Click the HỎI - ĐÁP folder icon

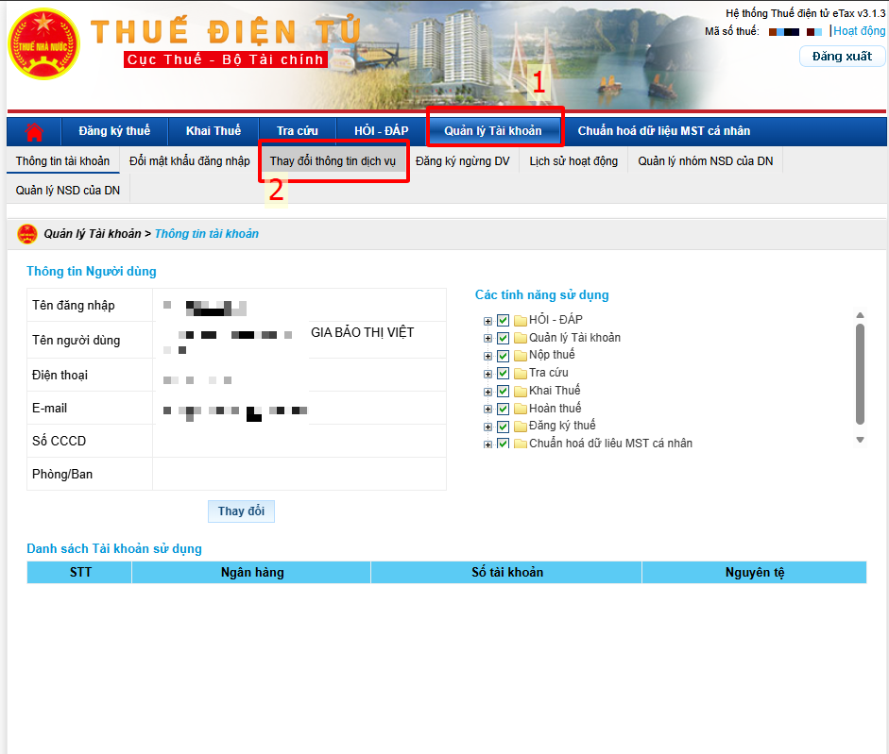(x=520, y=321)
